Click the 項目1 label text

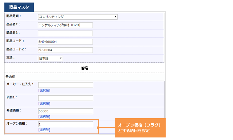tap(12, 97)
